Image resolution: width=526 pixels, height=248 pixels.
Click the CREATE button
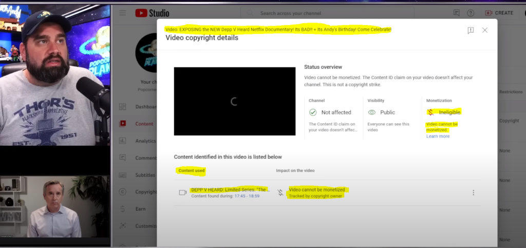[499, 13]
